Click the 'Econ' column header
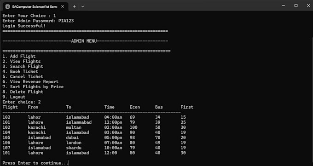 point(135,107)
